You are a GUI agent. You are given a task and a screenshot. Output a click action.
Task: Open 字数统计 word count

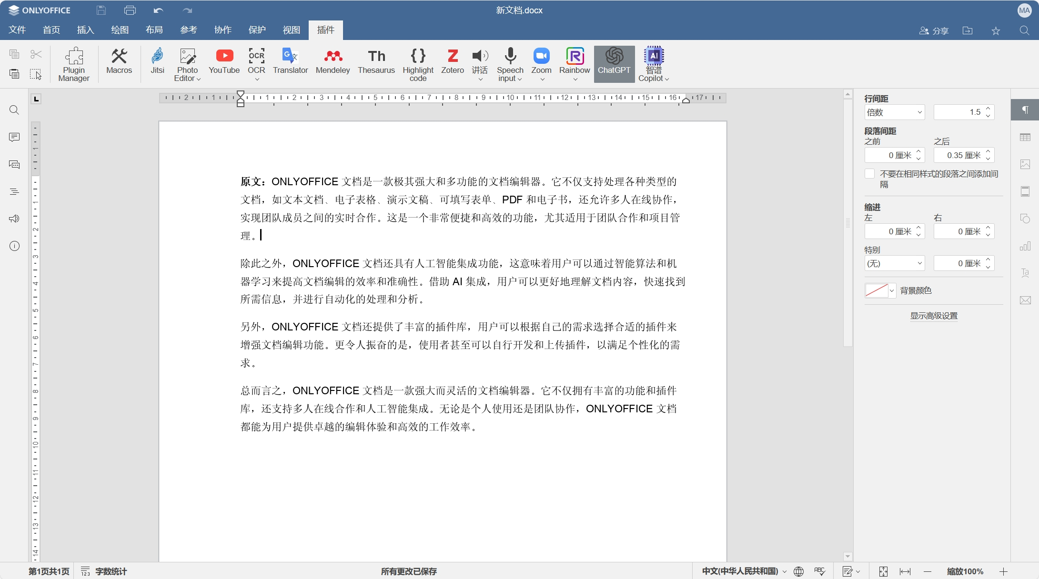pyautogui.click(x=104, y=571)
